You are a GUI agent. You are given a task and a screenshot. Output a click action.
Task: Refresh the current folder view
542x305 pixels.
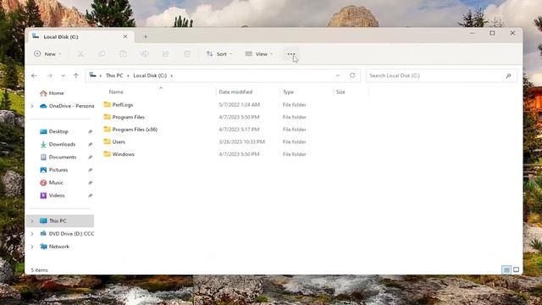352,75
